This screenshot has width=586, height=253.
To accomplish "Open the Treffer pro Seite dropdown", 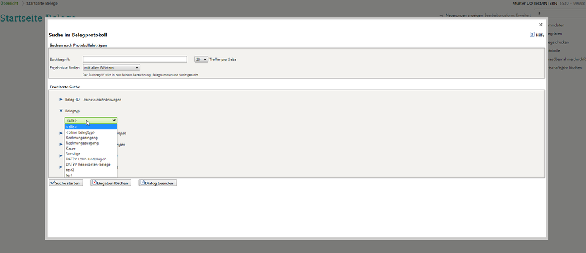I will [201, 59].
